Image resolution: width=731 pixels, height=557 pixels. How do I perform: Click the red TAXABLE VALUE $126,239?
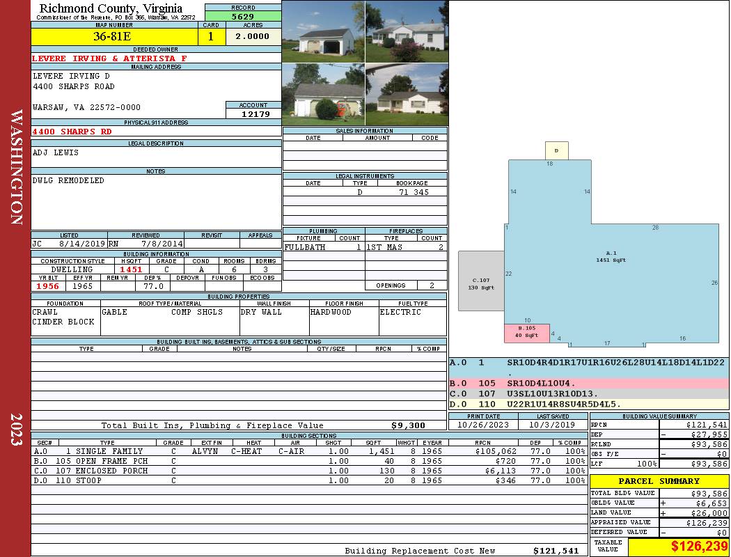click(x=699, y=547)
